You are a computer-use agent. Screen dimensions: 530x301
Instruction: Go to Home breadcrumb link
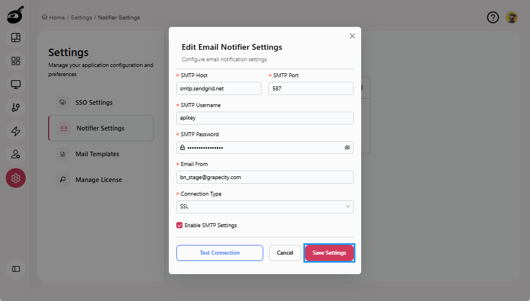57,18
